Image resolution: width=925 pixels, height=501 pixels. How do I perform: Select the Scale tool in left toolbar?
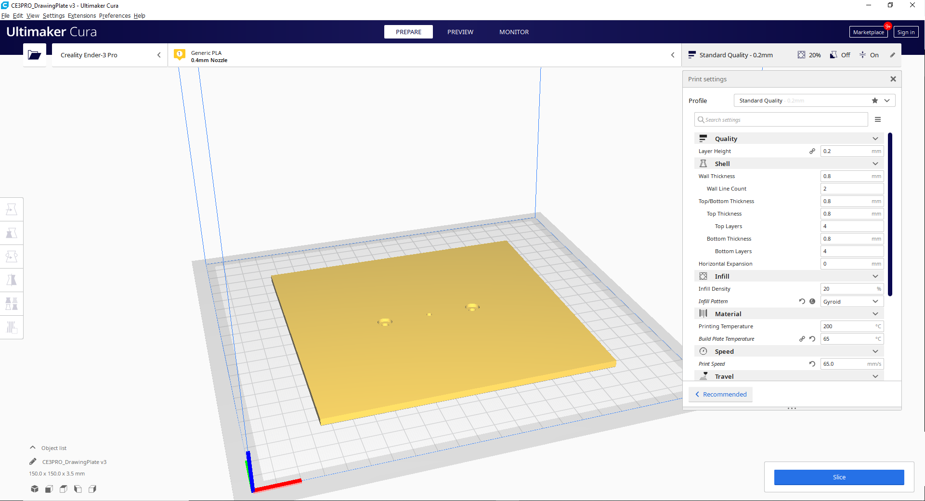click(x=12, y=233)
